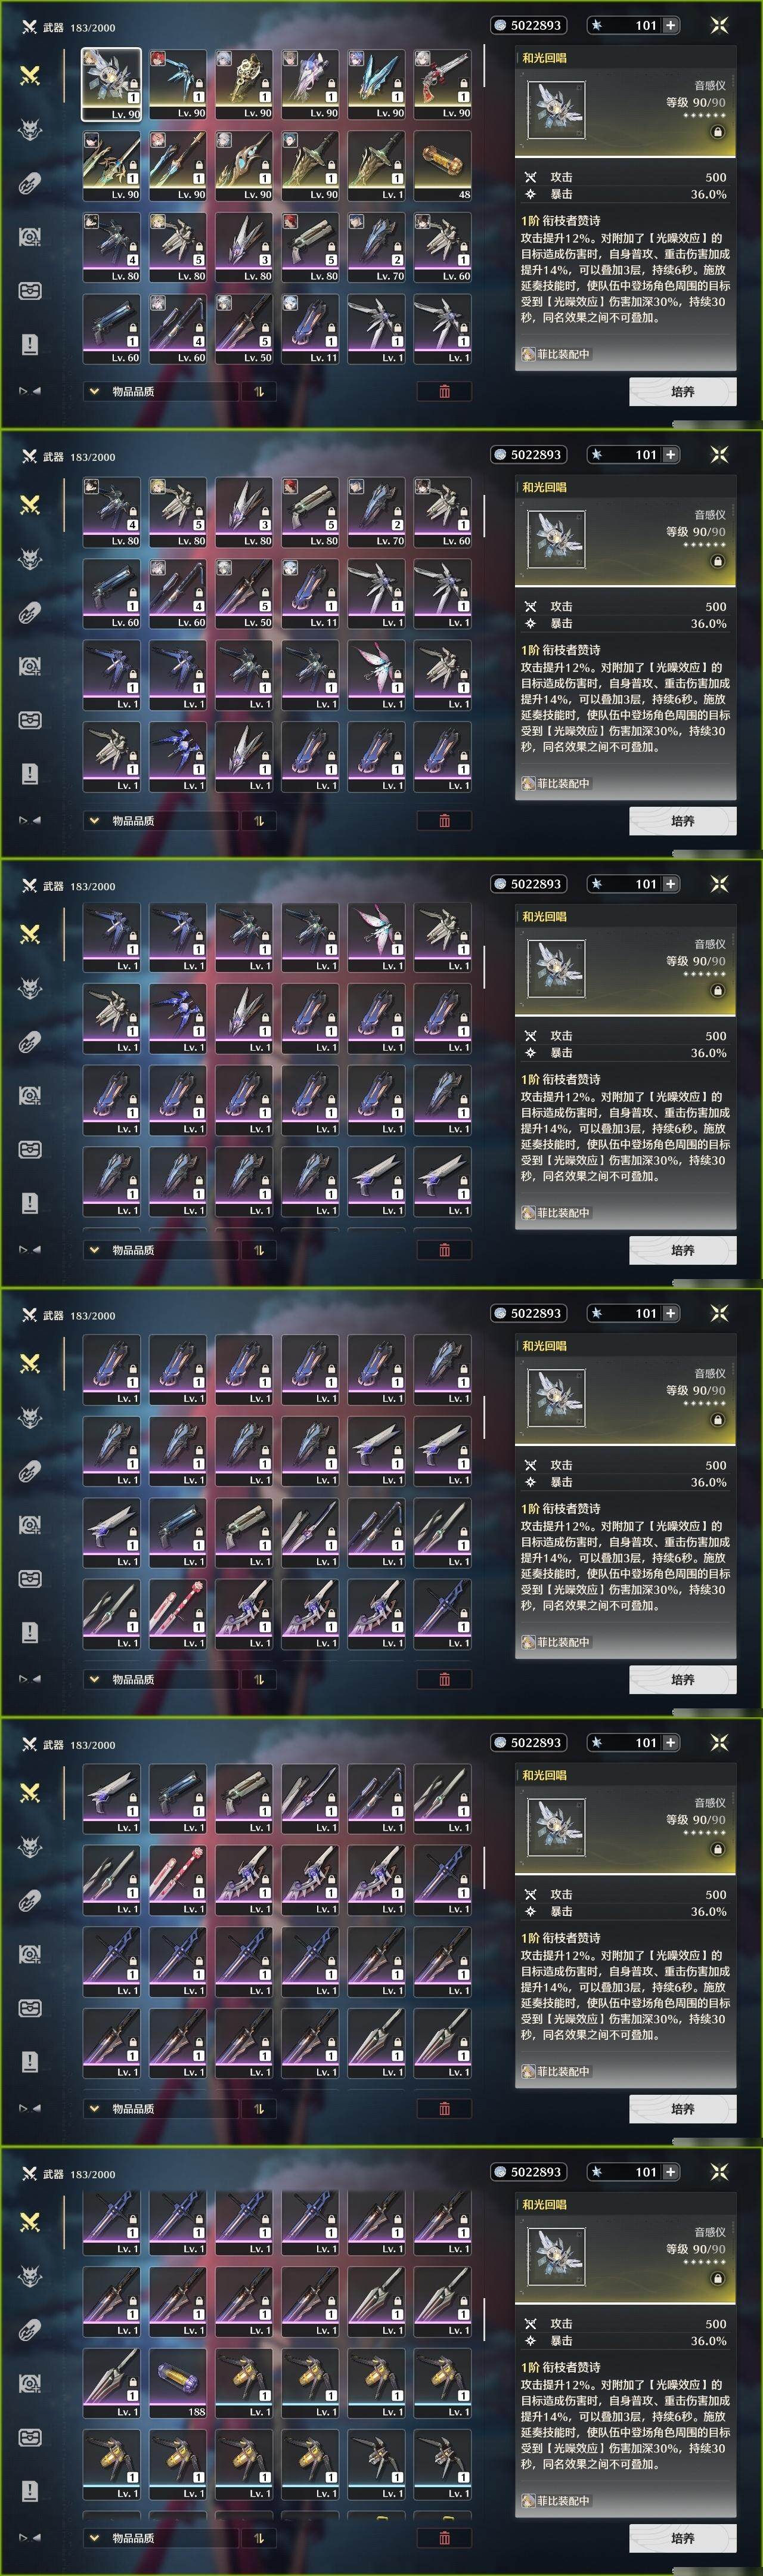Switch to crossed-swords weapons tab beside the 188-count grid
The height and width of the screenshot is (2576, 763).
pos(30,2221)
